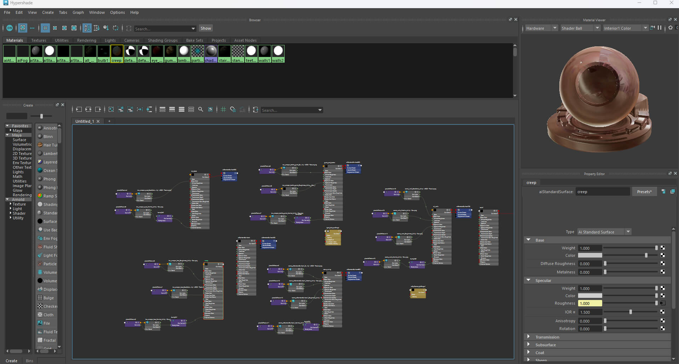
Task: Open the Bins tab
Action: [x=29, y=360]
